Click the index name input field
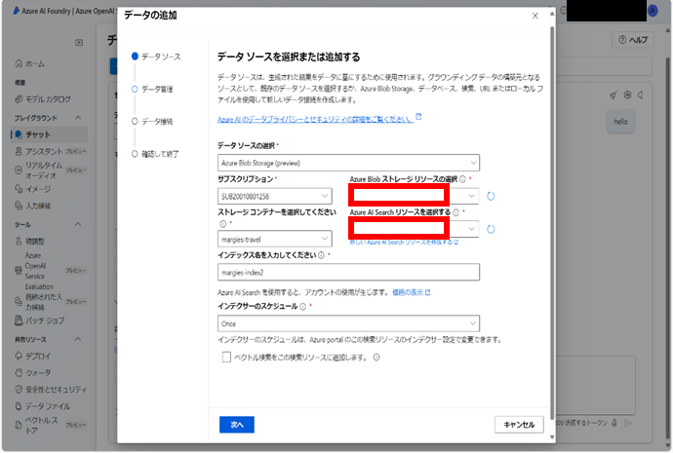 click(348, 273)
